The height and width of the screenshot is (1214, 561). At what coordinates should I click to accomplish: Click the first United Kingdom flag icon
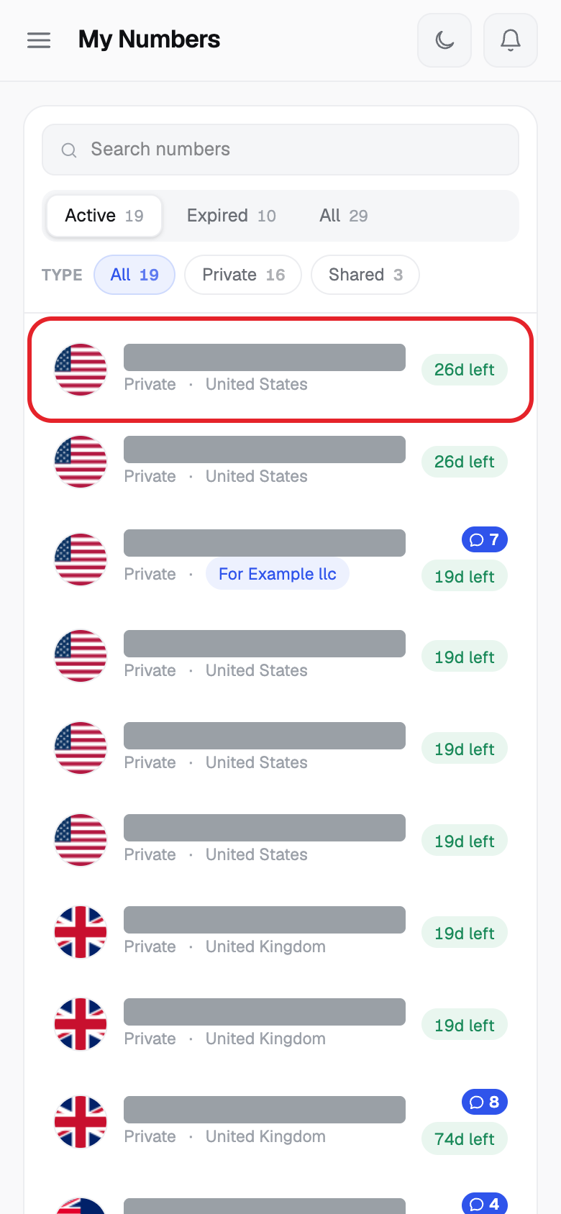[x=81, y=932]
